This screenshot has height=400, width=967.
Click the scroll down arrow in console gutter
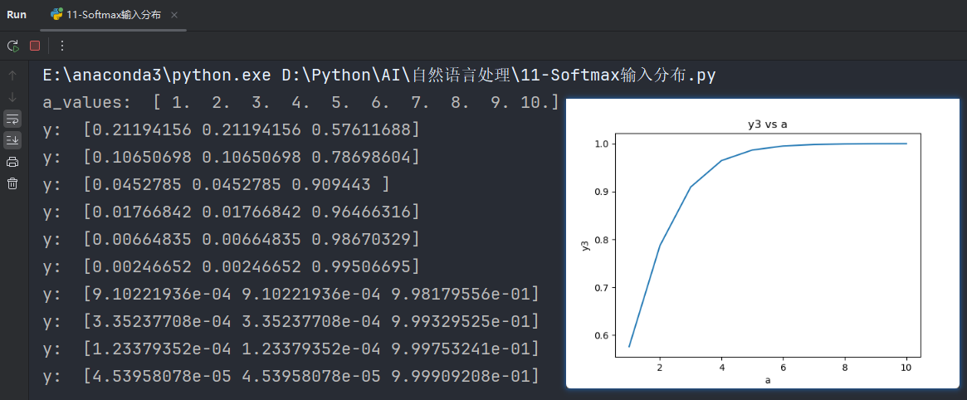pyautogui.click(x=12, y=97)
